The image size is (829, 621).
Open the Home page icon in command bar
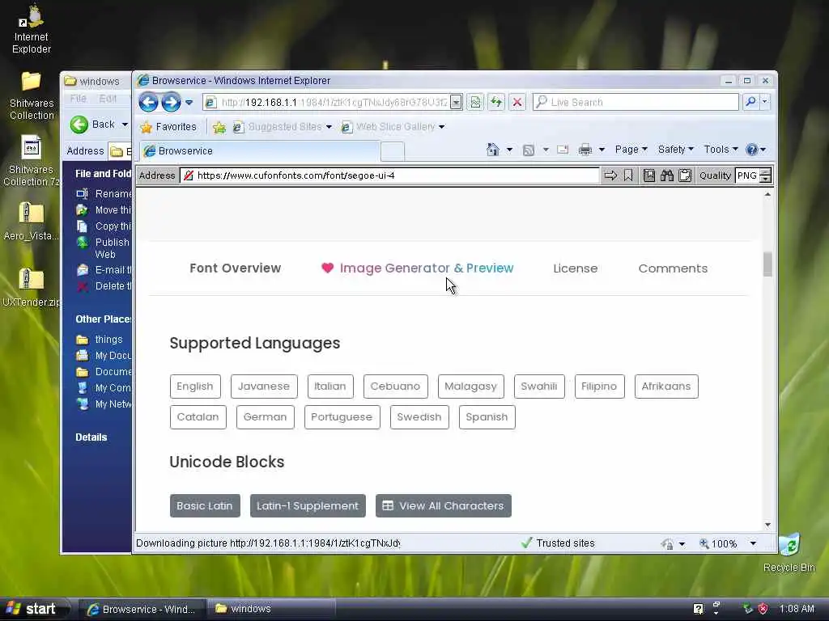(493, 150)
